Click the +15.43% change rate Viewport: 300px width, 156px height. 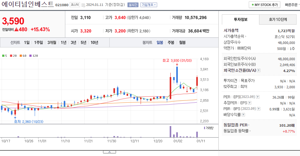(x=40, y=29)
